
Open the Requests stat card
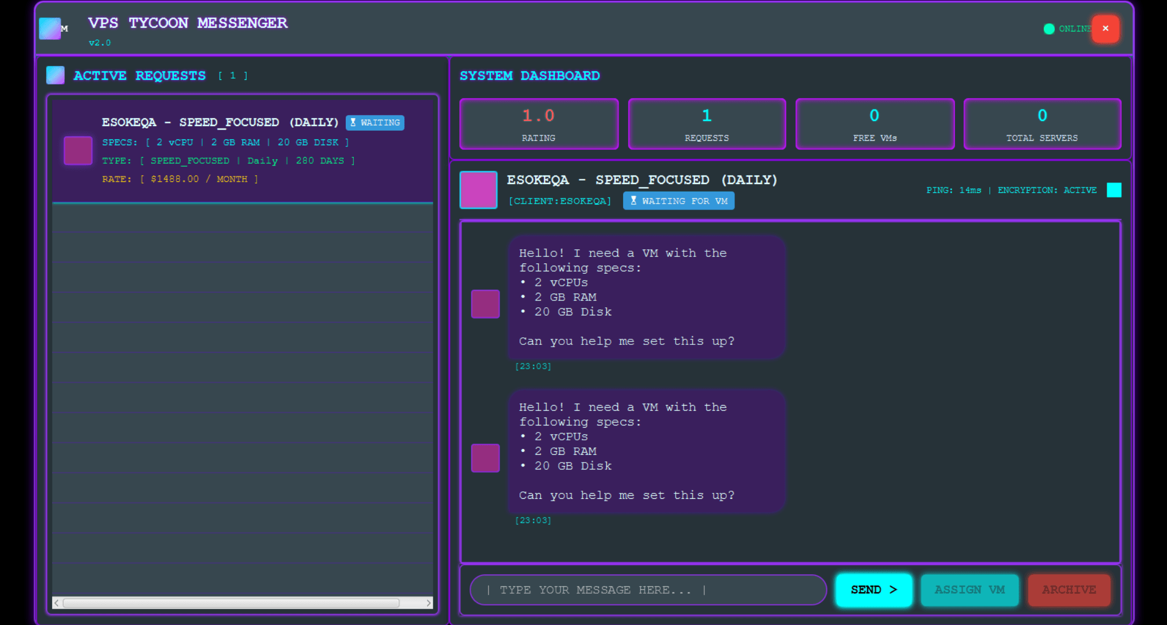[707, 124]
